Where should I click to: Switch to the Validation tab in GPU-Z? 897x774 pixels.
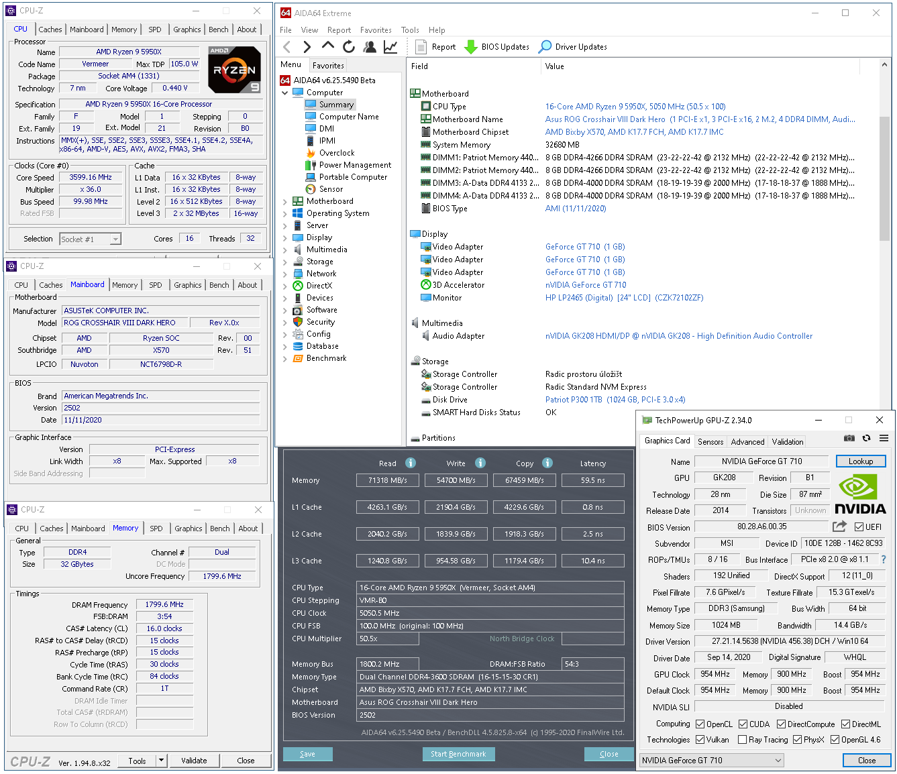tap(788, 442)
